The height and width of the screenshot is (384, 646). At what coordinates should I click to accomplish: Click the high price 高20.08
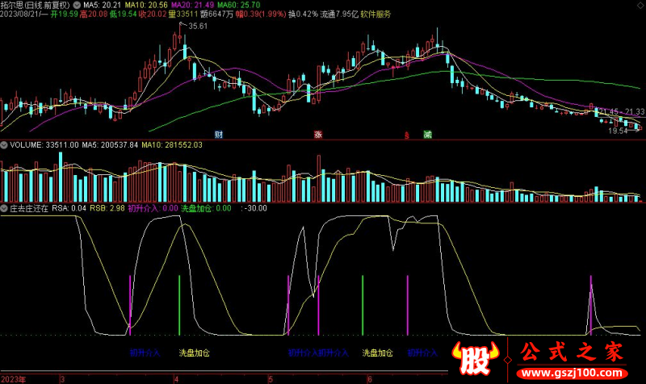(94, 14)
